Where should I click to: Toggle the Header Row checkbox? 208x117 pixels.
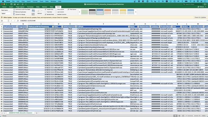point(45,9)
